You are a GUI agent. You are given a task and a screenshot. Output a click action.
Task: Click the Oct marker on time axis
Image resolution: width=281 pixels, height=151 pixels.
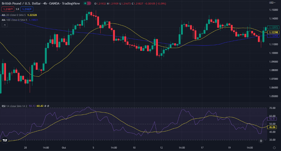tap(63, 148)
